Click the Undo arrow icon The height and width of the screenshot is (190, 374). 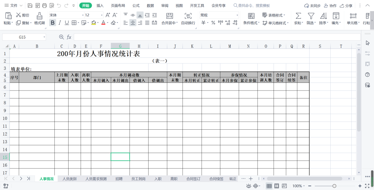59,6
